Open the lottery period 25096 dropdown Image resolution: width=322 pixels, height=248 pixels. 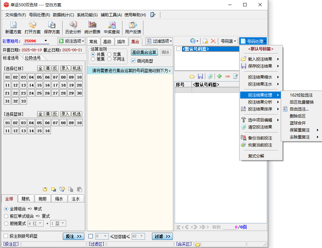(x=46, y=41)
